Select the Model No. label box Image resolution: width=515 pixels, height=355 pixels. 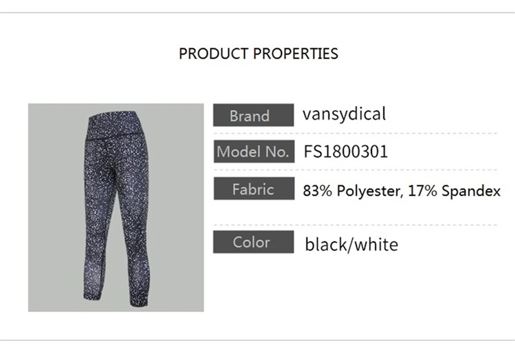pos(254,151)
